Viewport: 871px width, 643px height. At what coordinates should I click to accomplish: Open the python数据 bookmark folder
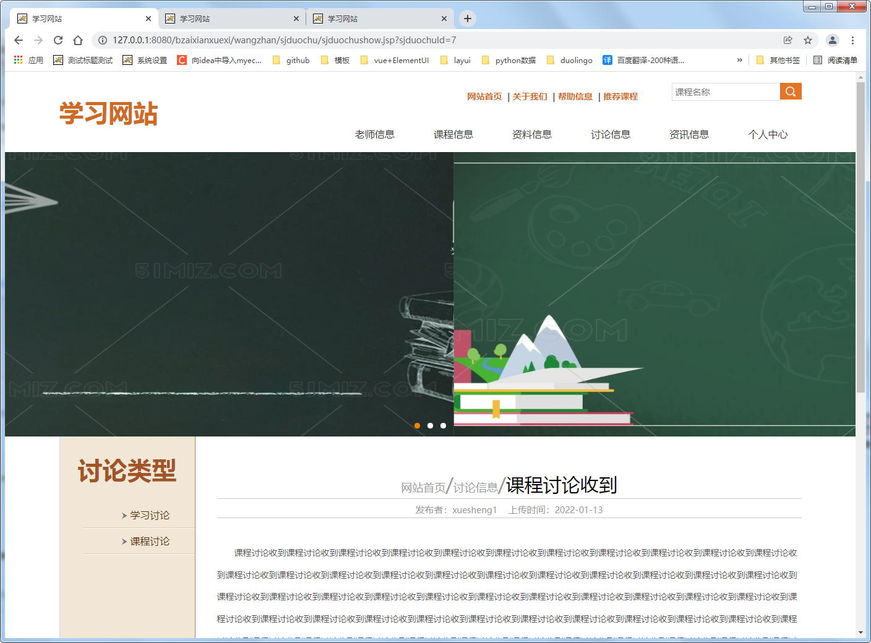click(x=508, y=60)
